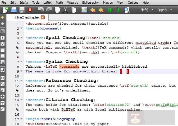
Task: Collapse the Spell Checking section fold
Action: click(22, 38)
